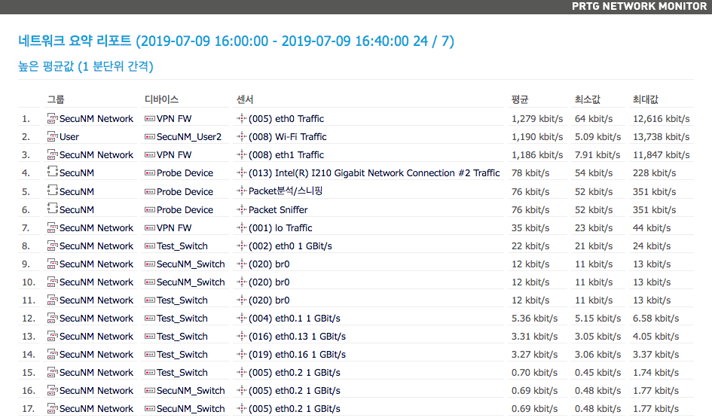Click average value 5.36 kbit/s
Image resolution: width=712 pixels, height=418 pixels.
(x=534, y=319)
